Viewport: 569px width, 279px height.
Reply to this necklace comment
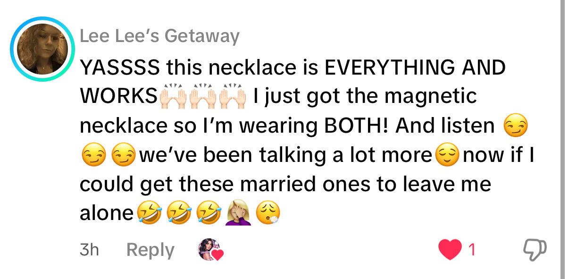[151, 249]
